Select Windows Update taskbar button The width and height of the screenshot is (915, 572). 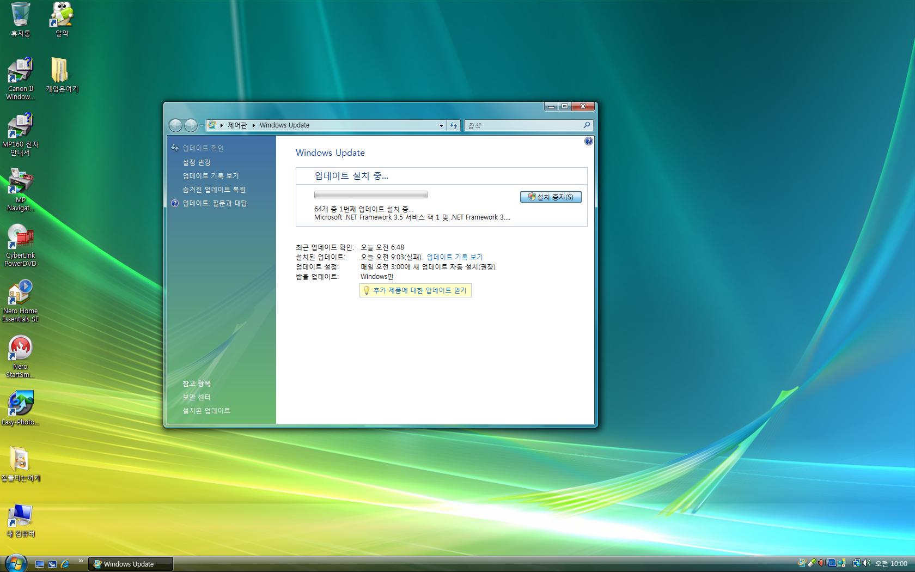130,564
